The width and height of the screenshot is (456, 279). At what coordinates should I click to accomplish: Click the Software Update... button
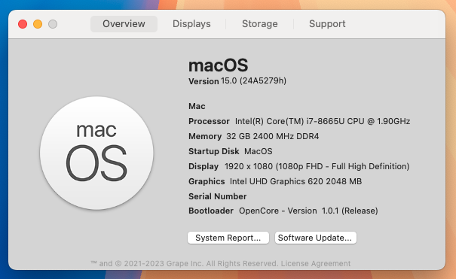click(316, 238)
